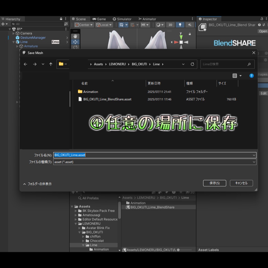This screenshot has width=268, height=268.
Task: Toggle grid snapping in Scene toolbar
Action: point(132,25)
